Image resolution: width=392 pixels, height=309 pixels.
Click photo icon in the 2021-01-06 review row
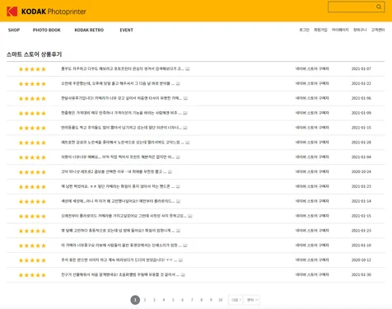[185, 98]
